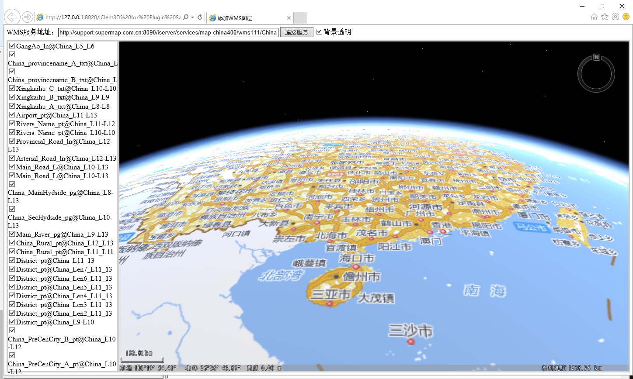Toggle District_pt@China_Len2_L11_13 checkbox
This screenshot has width=633, height=379.
(x=12, y=313)
